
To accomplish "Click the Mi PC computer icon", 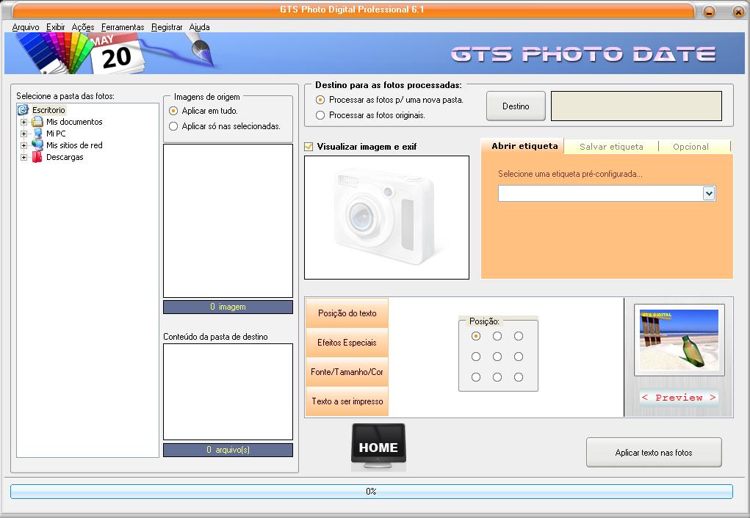I will click(37, 134).
